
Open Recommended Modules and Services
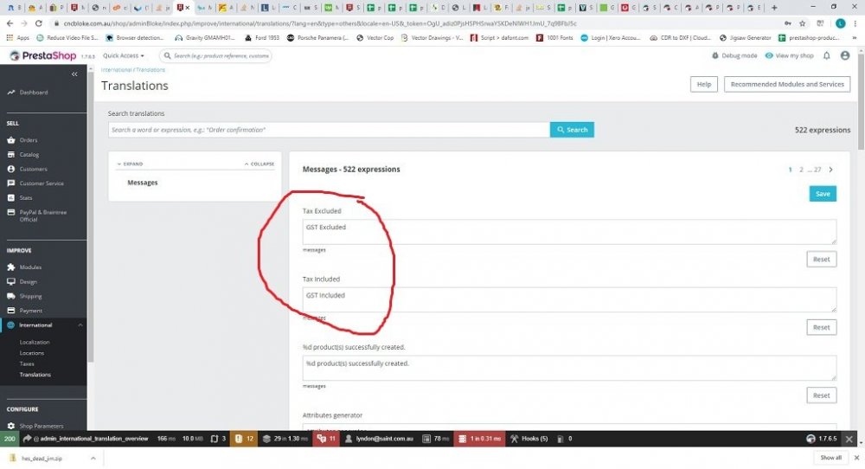(786, 85)
